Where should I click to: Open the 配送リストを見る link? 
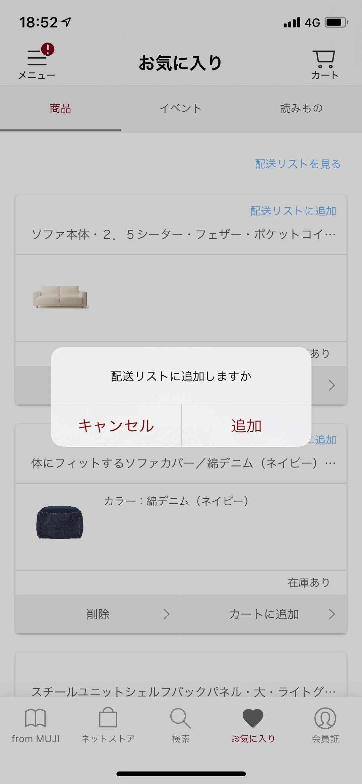point(298,164)
